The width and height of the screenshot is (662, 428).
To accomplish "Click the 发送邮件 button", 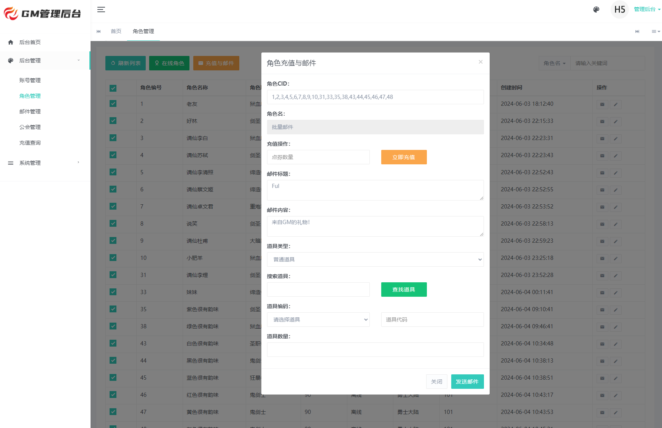I will 467,382.
